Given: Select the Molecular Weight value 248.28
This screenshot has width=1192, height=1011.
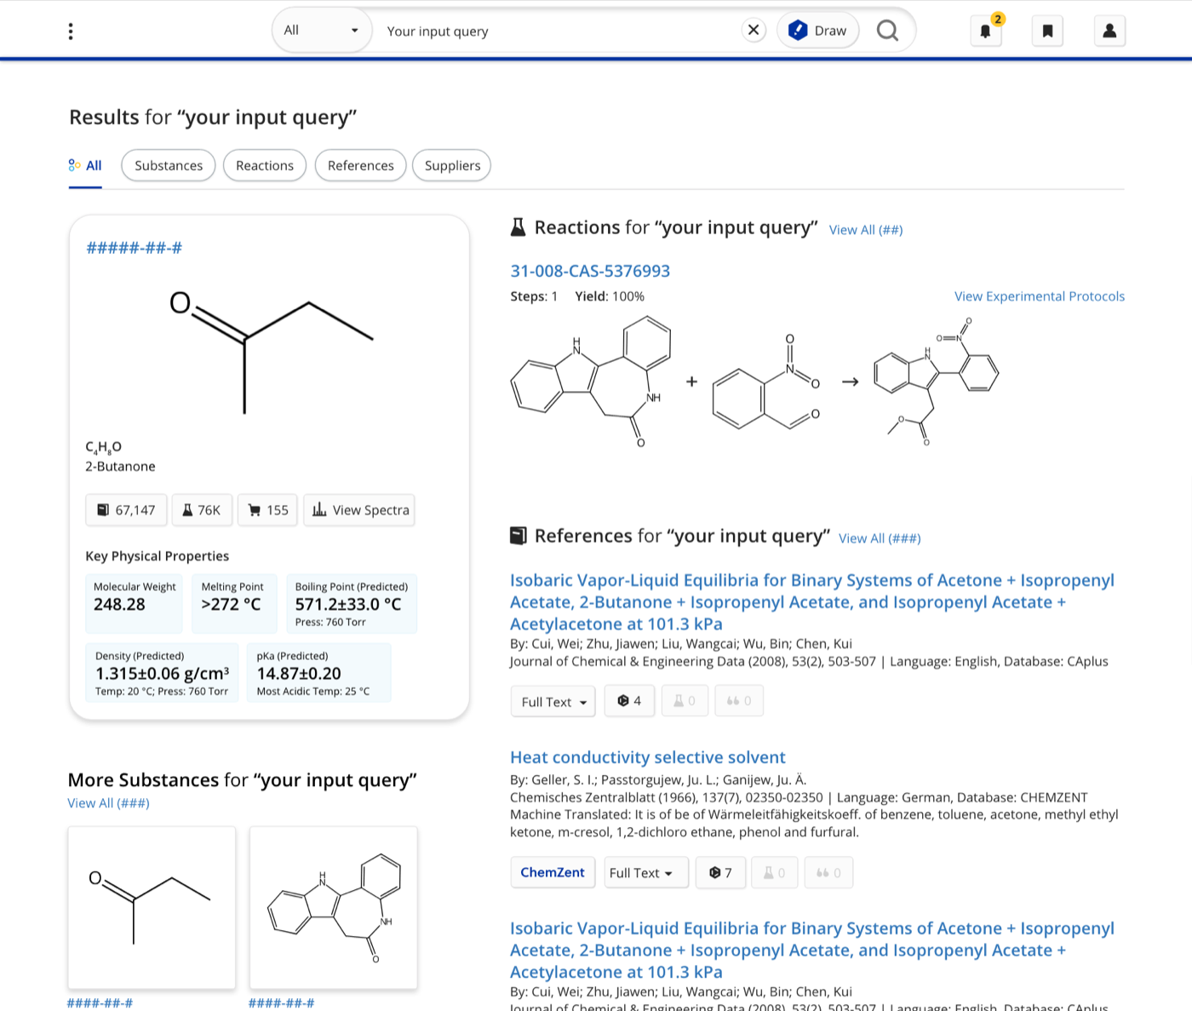Looking at the screenshot, I should click(x=119, y=604).
